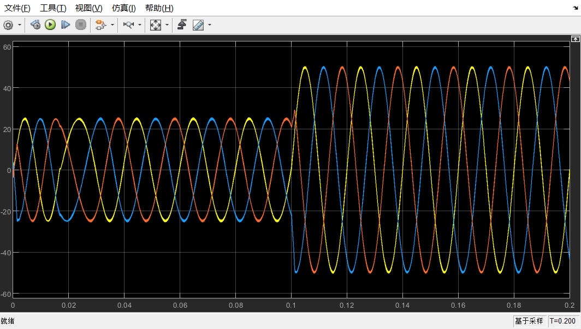Open the 视图(V) menu
The width and height of the screenshot is (581, 329).
pyautogui.click(x=88, y=8)
